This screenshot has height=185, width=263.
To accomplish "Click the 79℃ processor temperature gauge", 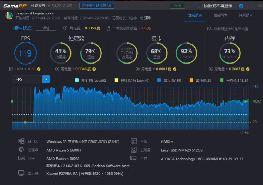I will [x=91, y=53].
